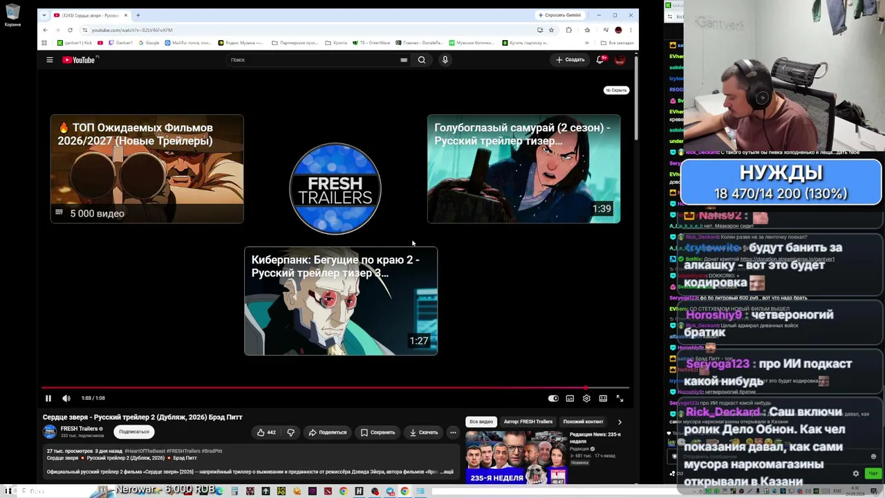885x498 pixels.
Task: Open the Крипта bookmarks folder
Action: coord(336,43)
